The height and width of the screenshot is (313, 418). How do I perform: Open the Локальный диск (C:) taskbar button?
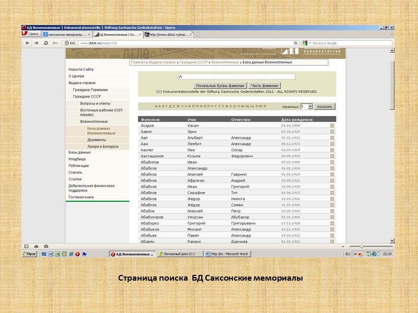tap(180, 254)
